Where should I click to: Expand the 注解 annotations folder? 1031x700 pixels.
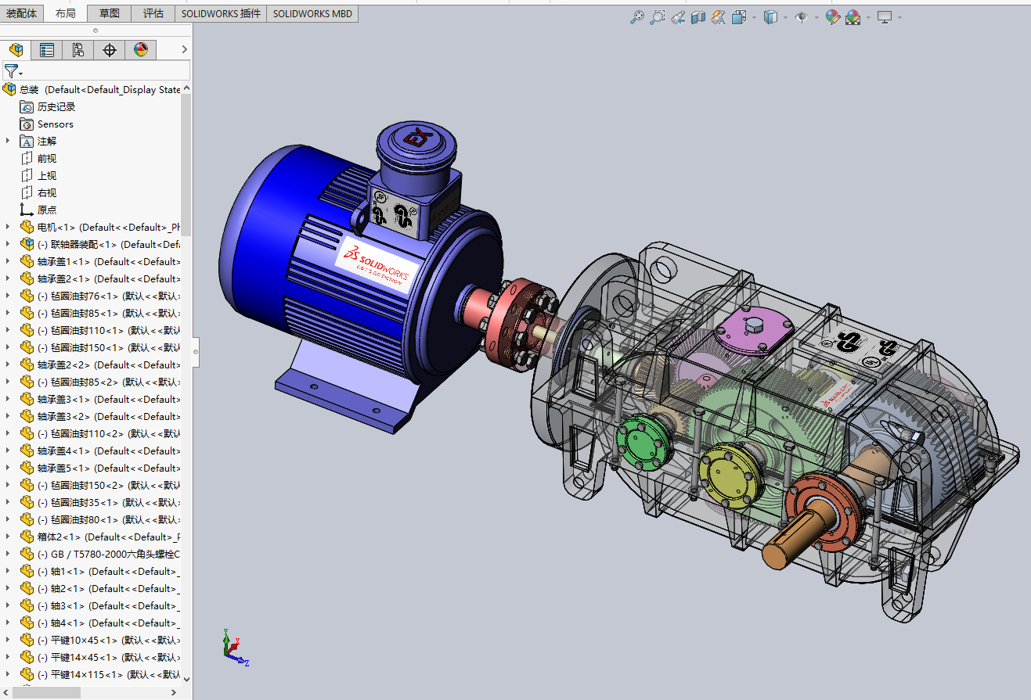[8, 141]
